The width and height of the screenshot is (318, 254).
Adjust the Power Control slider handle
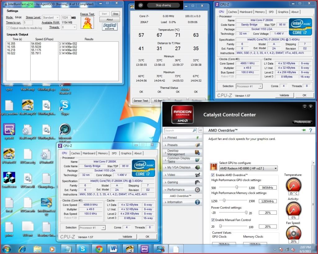point(246,212)
